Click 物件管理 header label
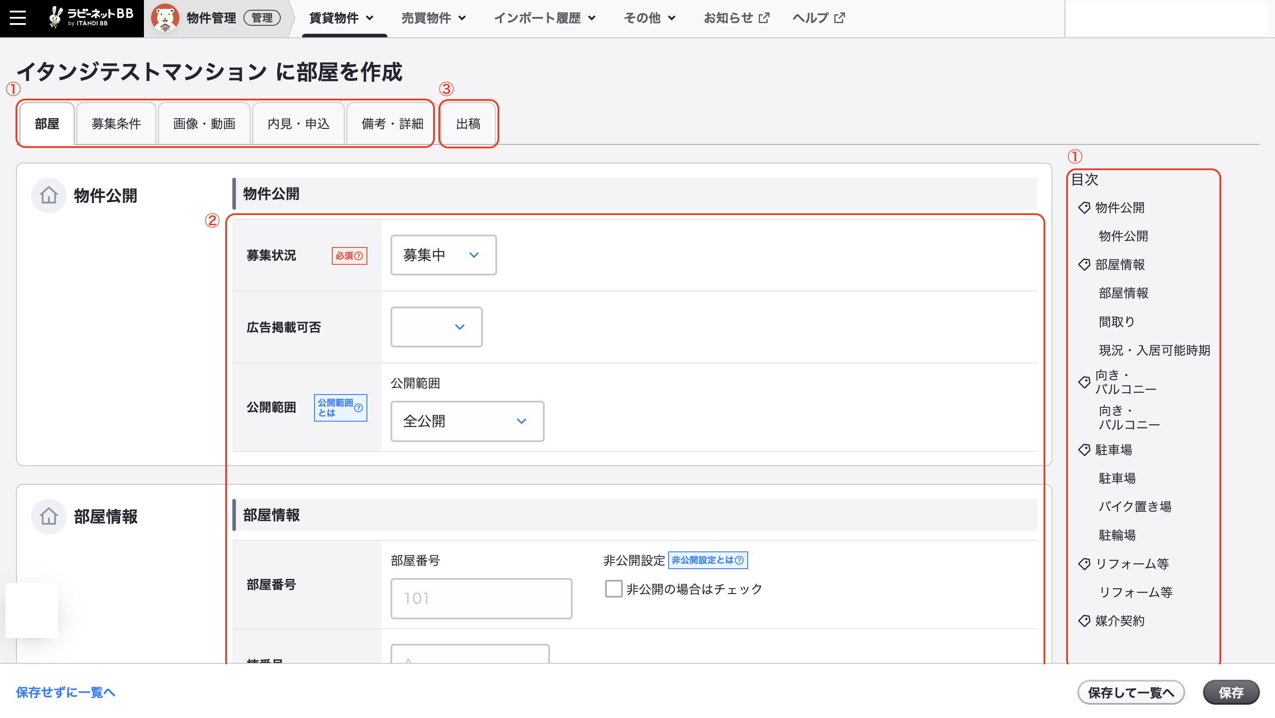Screen dimensions: 1275x718 [211, 18]
